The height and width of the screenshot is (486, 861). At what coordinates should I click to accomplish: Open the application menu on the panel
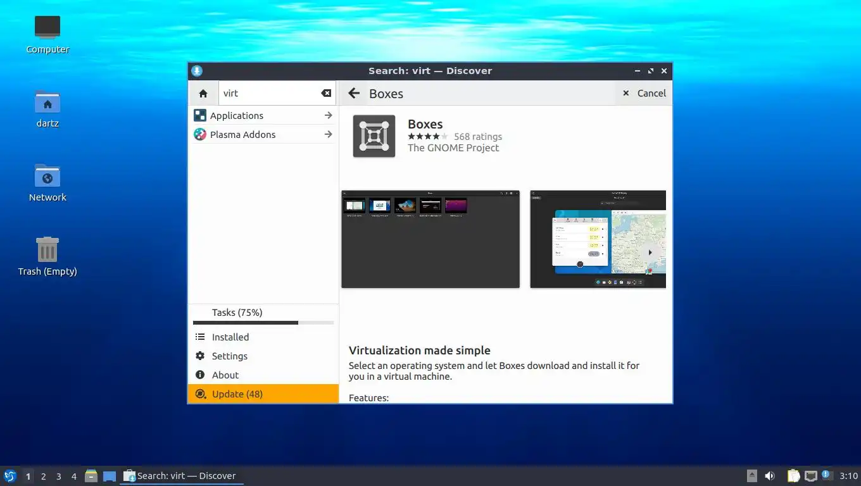[x=10, y=476]
